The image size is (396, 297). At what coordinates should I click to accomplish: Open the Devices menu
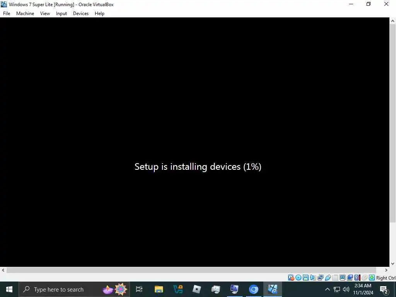coord(81,14)
